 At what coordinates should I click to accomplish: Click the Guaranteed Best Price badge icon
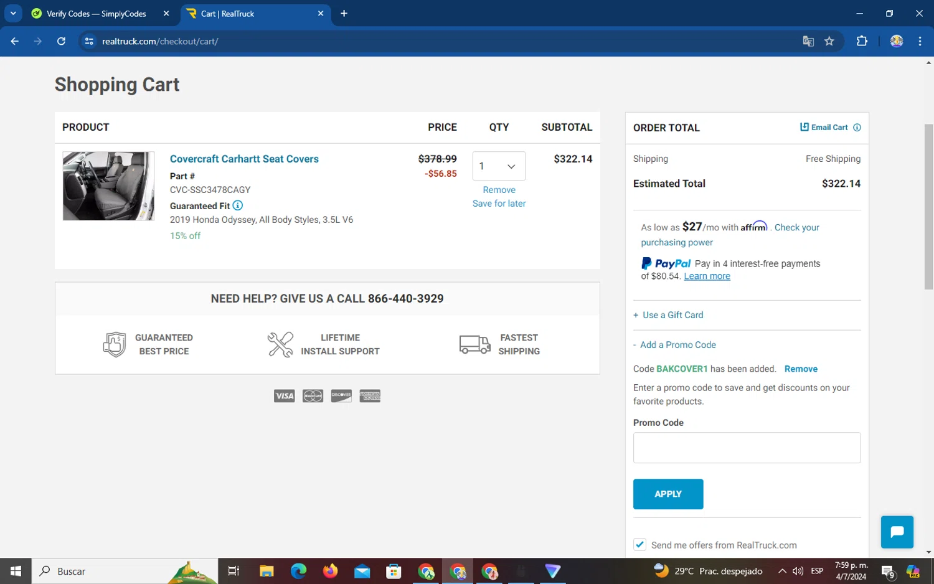click(x=114, y=344)
